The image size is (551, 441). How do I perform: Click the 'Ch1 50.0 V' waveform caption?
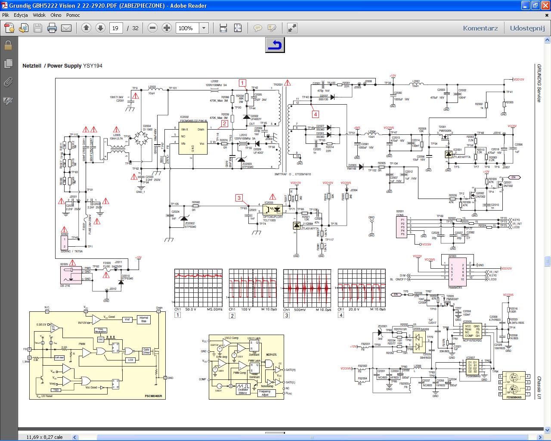coord(185,310)
